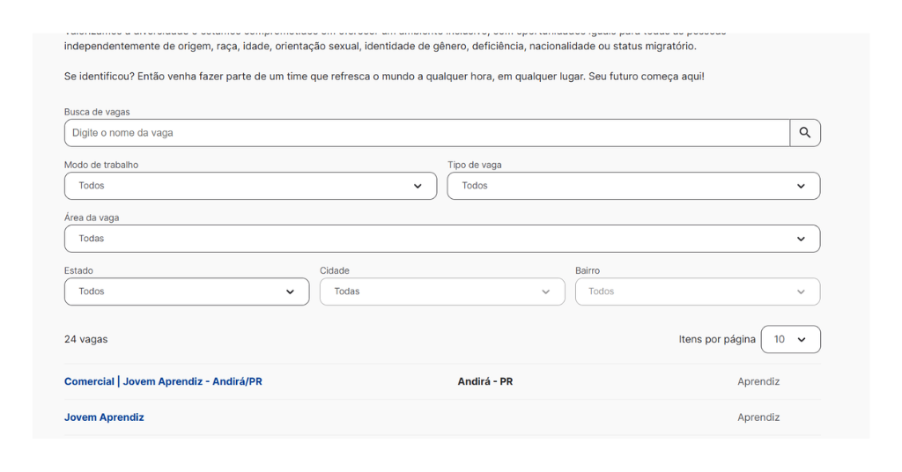The height and width of the screenshot is (472, 902).
Task: Click the chevron arrow in Tipo de vaga
Action: 801,186
